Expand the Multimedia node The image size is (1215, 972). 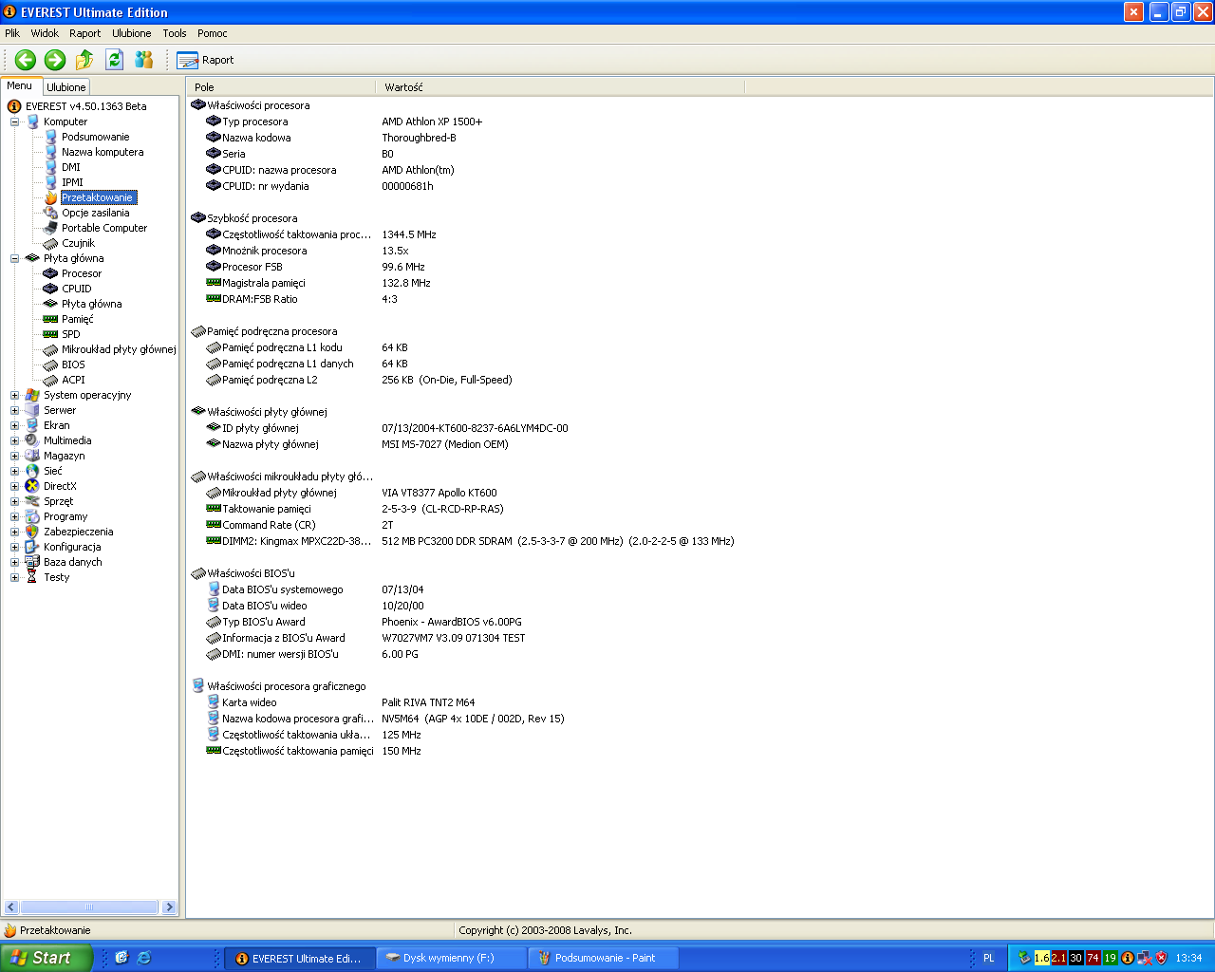14,440
